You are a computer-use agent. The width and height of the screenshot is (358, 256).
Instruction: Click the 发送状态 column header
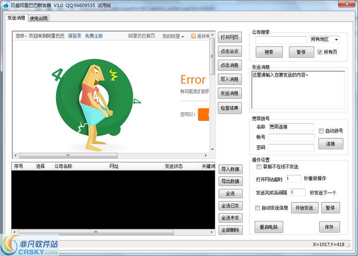[x=181, y=166]
